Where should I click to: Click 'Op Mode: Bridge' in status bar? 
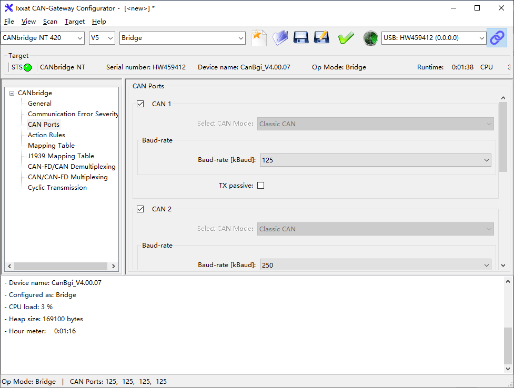click(29, 382)
